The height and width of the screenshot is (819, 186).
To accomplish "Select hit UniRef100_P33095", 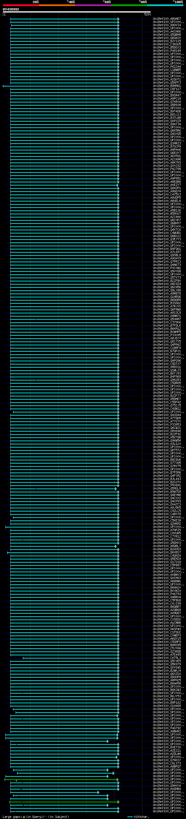I will pyautogui.click(x=167, y=335).
